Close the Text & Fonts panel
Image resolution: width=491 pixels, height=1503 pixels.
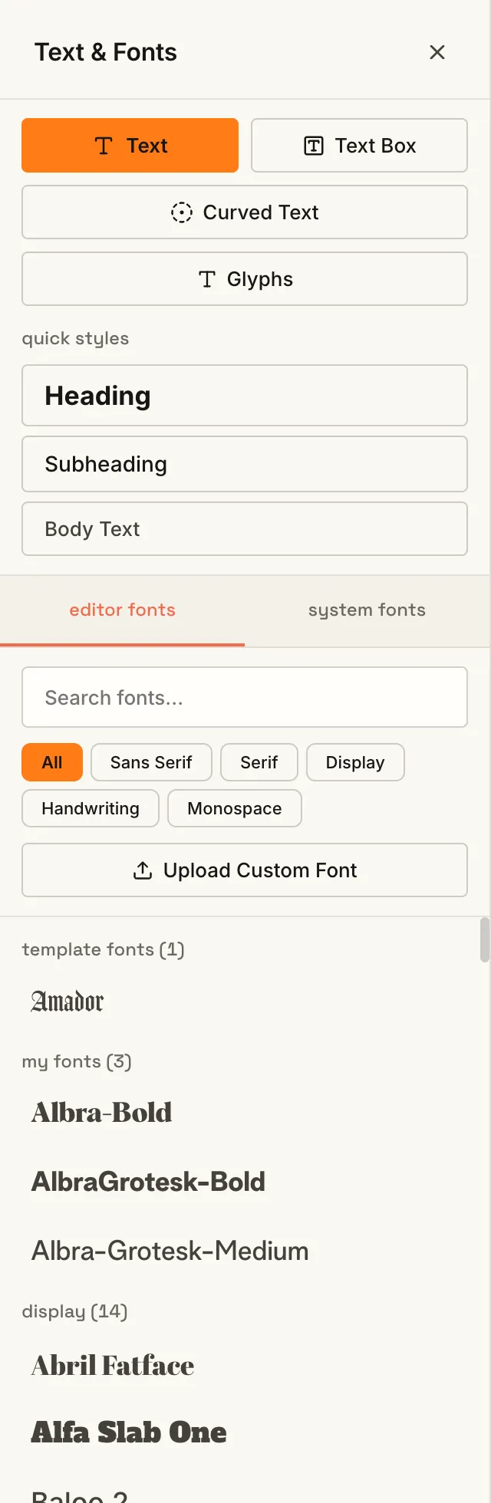tap(437, 52)
